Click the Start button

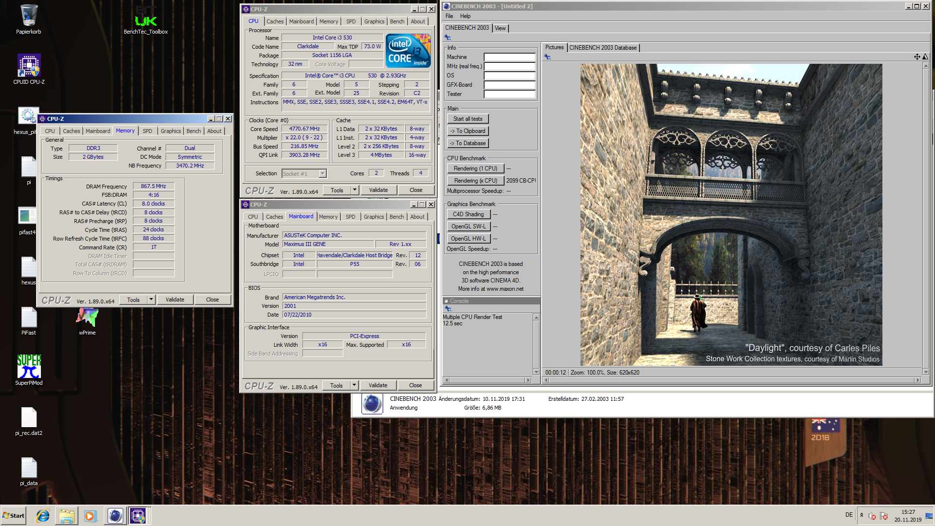pos(14,516)
